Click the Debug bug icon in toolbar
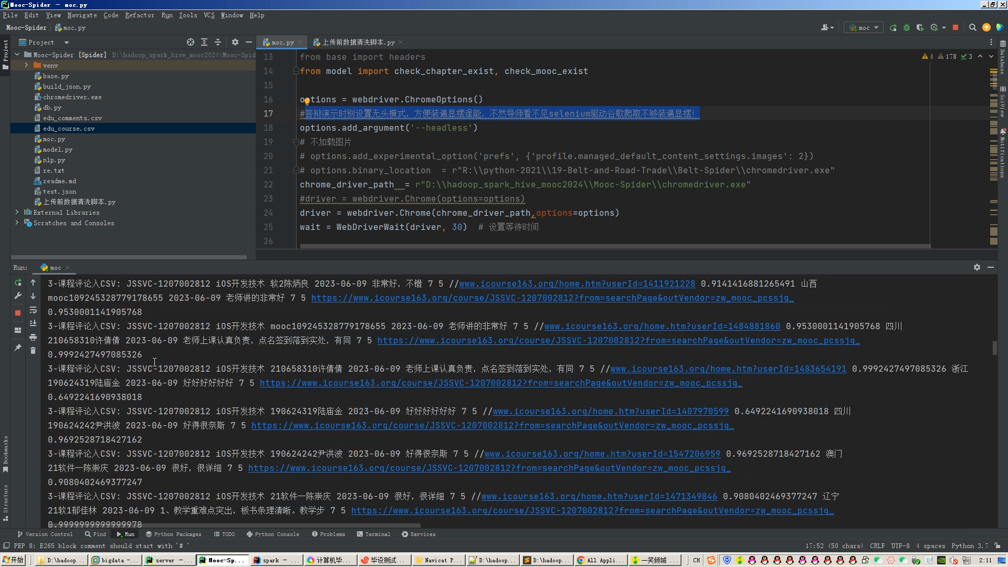 (x=907, y=28)
